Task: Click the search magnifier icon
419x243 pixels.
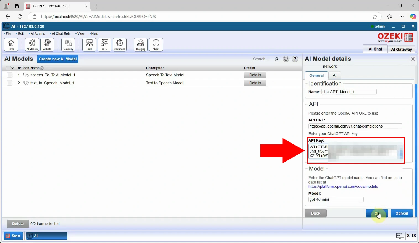Action: (x=276, y=59)
